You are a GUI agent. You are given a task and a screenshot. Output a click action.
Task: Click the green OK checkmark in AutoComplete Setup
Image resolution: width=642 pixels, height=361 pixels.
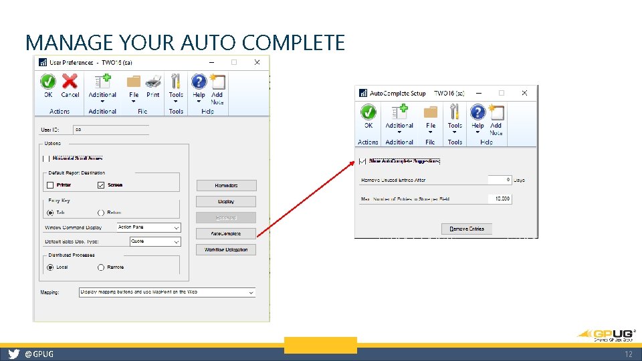click(368, 112)
